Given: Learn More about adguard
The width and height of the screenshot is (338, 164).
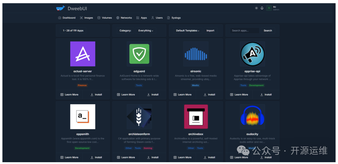Looking at the screenshot, I should click(126, 94).
